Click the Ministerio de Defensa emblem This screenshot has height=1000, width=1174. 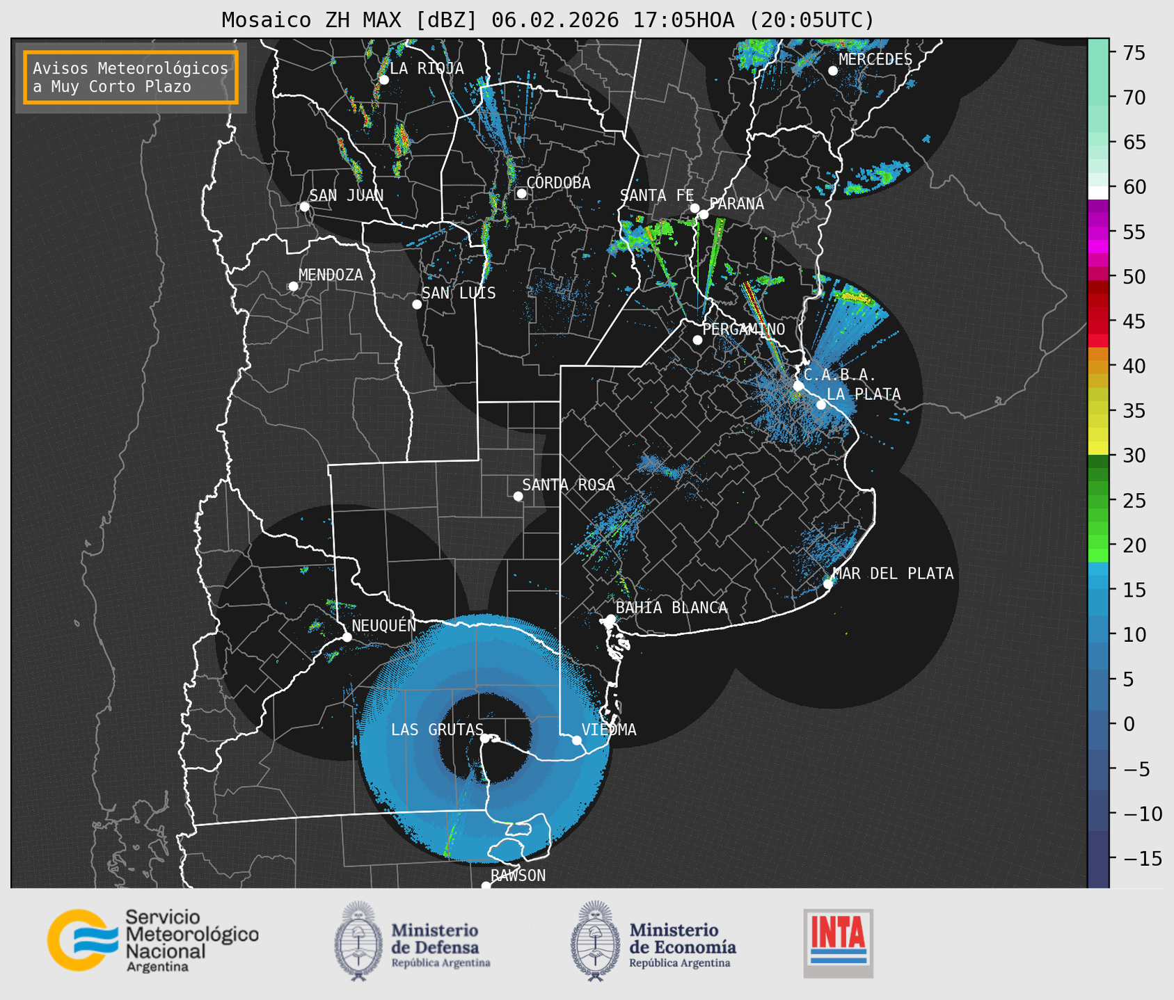pyautogui.click(x=358, y=941)
